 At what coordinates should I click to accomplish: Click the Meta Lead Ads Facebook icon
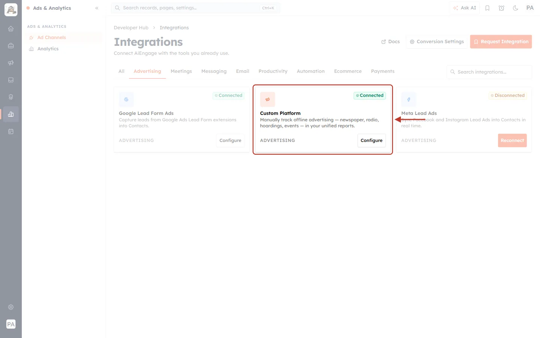[409, 100]
